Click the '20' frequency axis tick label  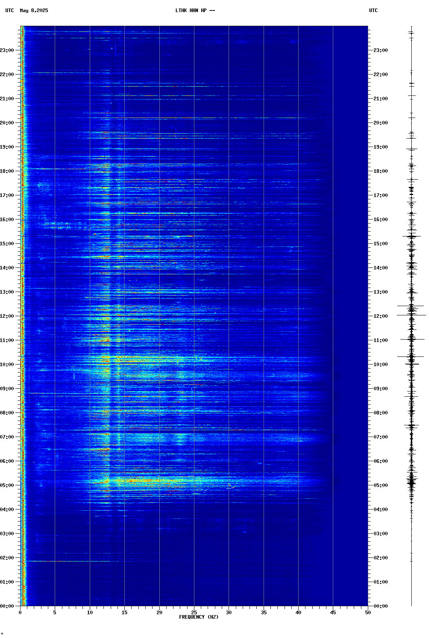159,613
